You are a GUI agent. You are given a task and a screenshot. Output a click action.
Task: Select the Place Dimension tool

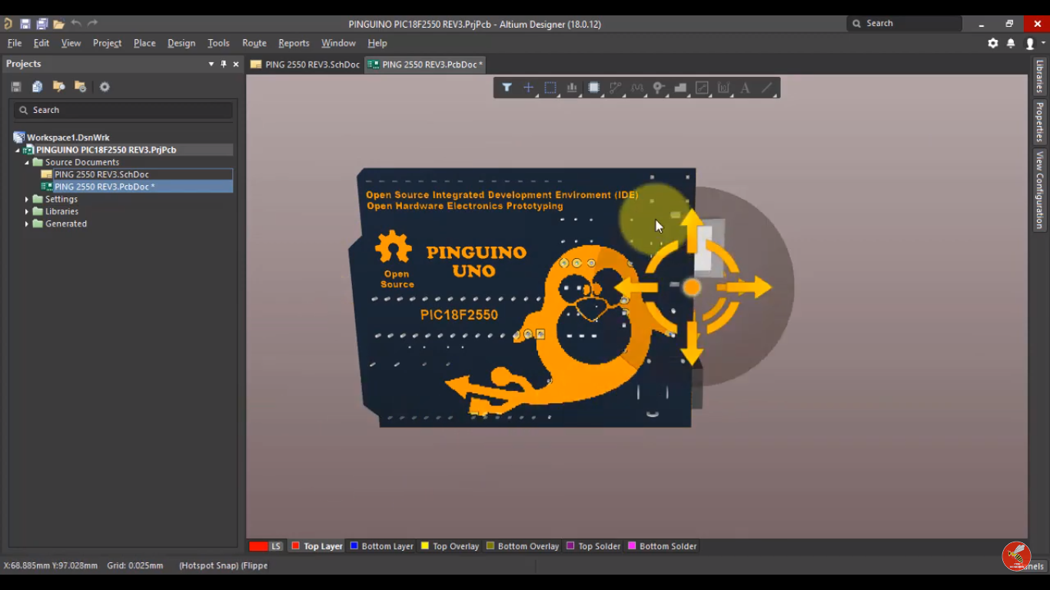(723, 88)
